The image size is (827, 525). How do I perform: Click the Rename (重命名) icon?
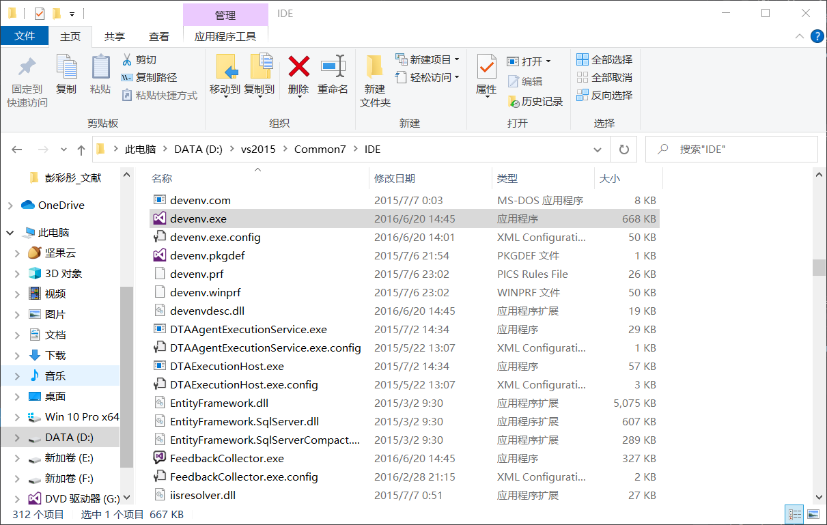pyautogui.click(x=333, y=66)
